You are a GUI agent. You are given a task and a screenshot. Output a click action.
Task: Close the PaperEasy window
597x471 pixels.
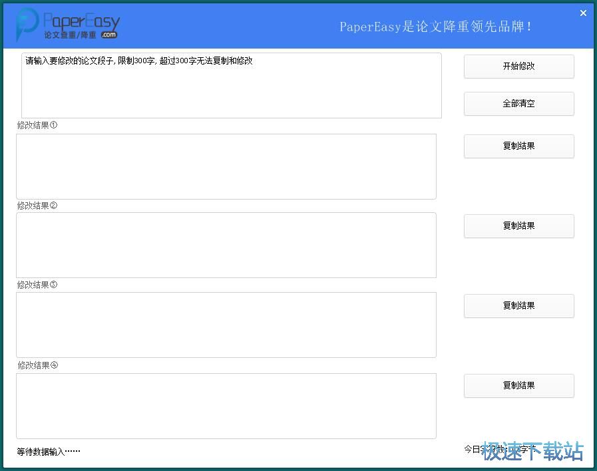(583, 13)
